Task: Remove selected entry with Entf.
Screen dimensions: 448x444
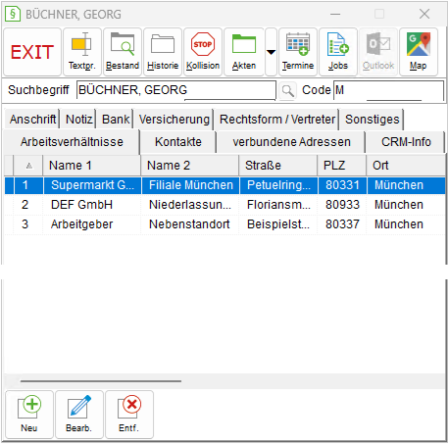Action: 129,415
